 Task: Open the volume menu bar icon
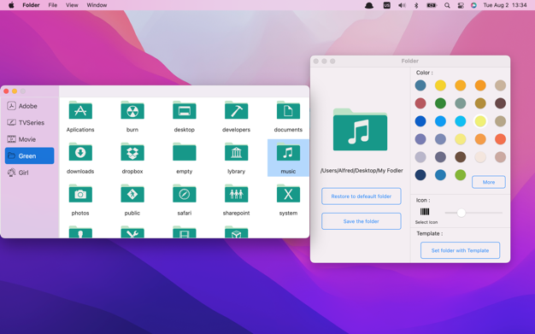402,5
